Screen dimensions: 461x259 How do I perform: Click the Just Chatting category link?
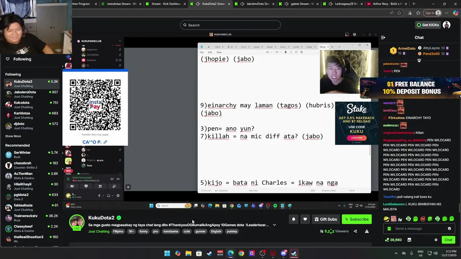99,231
